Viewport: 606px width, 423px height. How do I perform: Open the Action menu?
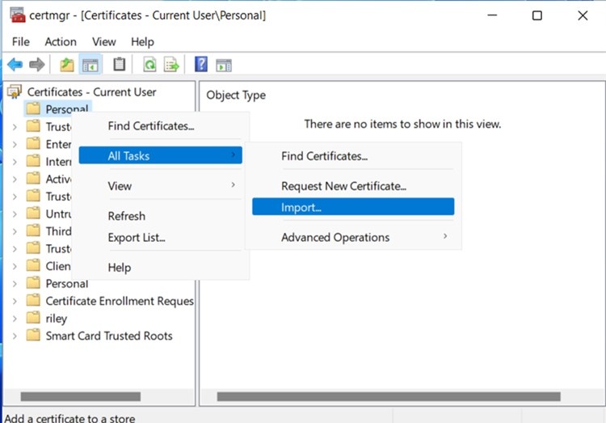coord(61,42)
